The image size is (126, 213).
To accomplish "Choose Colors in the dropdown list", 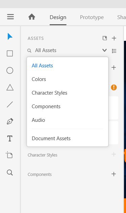I will pyautogui.click(x=39, y=79).
